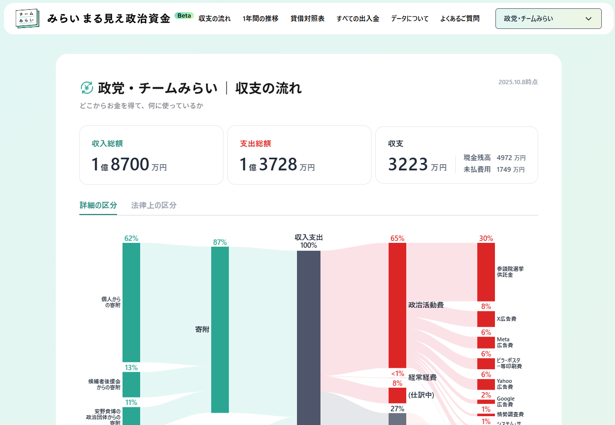
Task: Open the データについて page
Action: pos(409,18)
